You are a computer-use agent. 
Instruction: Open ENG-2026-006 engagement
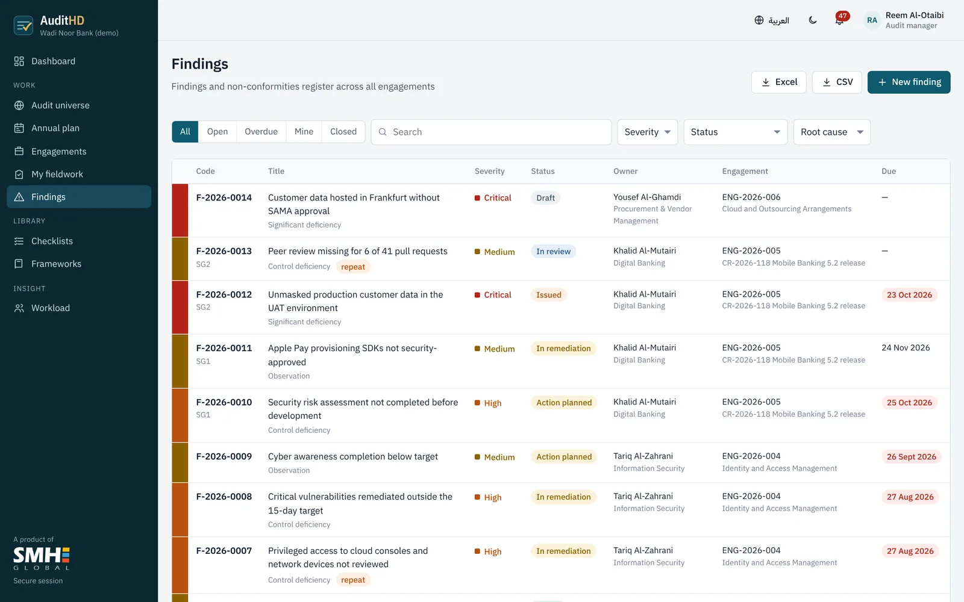(x=751, y=197)
